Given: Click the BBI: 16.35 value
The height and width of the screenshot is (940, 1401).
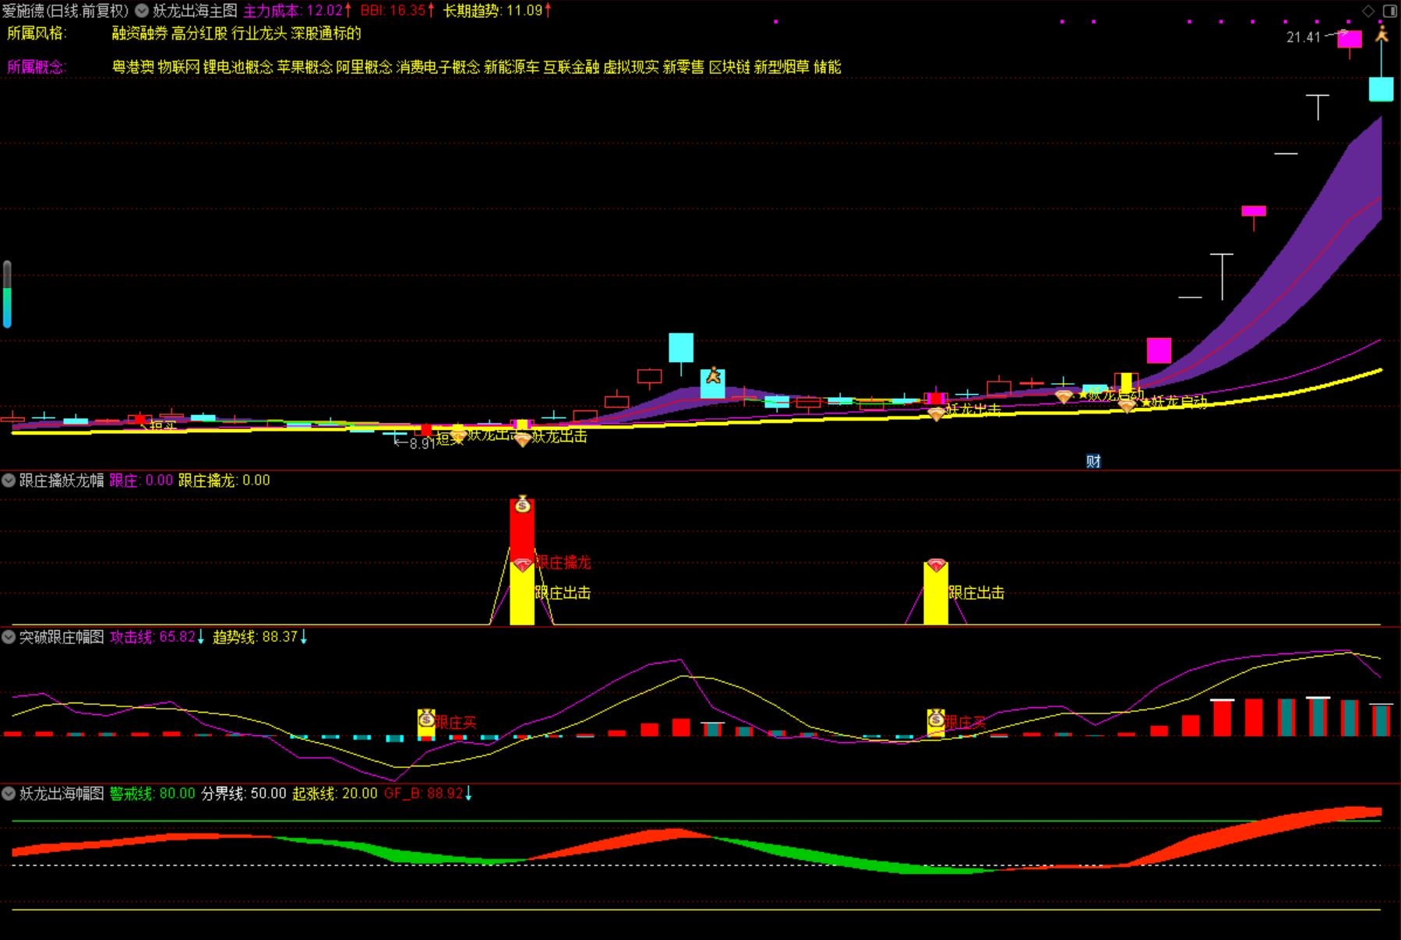Looking at the screenshot, I should point(397,11).
